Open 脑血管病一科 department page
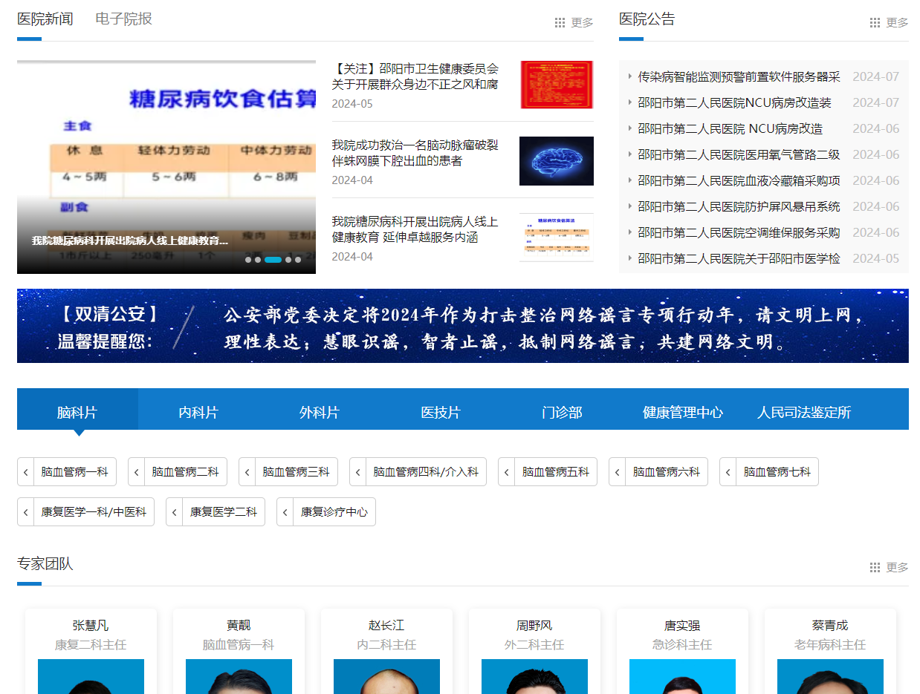 67,472
